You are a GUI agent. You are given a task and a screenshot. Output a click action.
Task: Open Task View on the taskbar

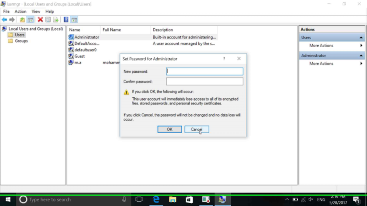click(139, 199)
